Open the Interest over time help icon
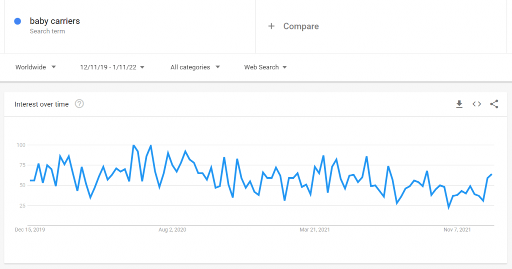Image resolution: width=512 pixels, height=269 pixels. coord(79,104)
